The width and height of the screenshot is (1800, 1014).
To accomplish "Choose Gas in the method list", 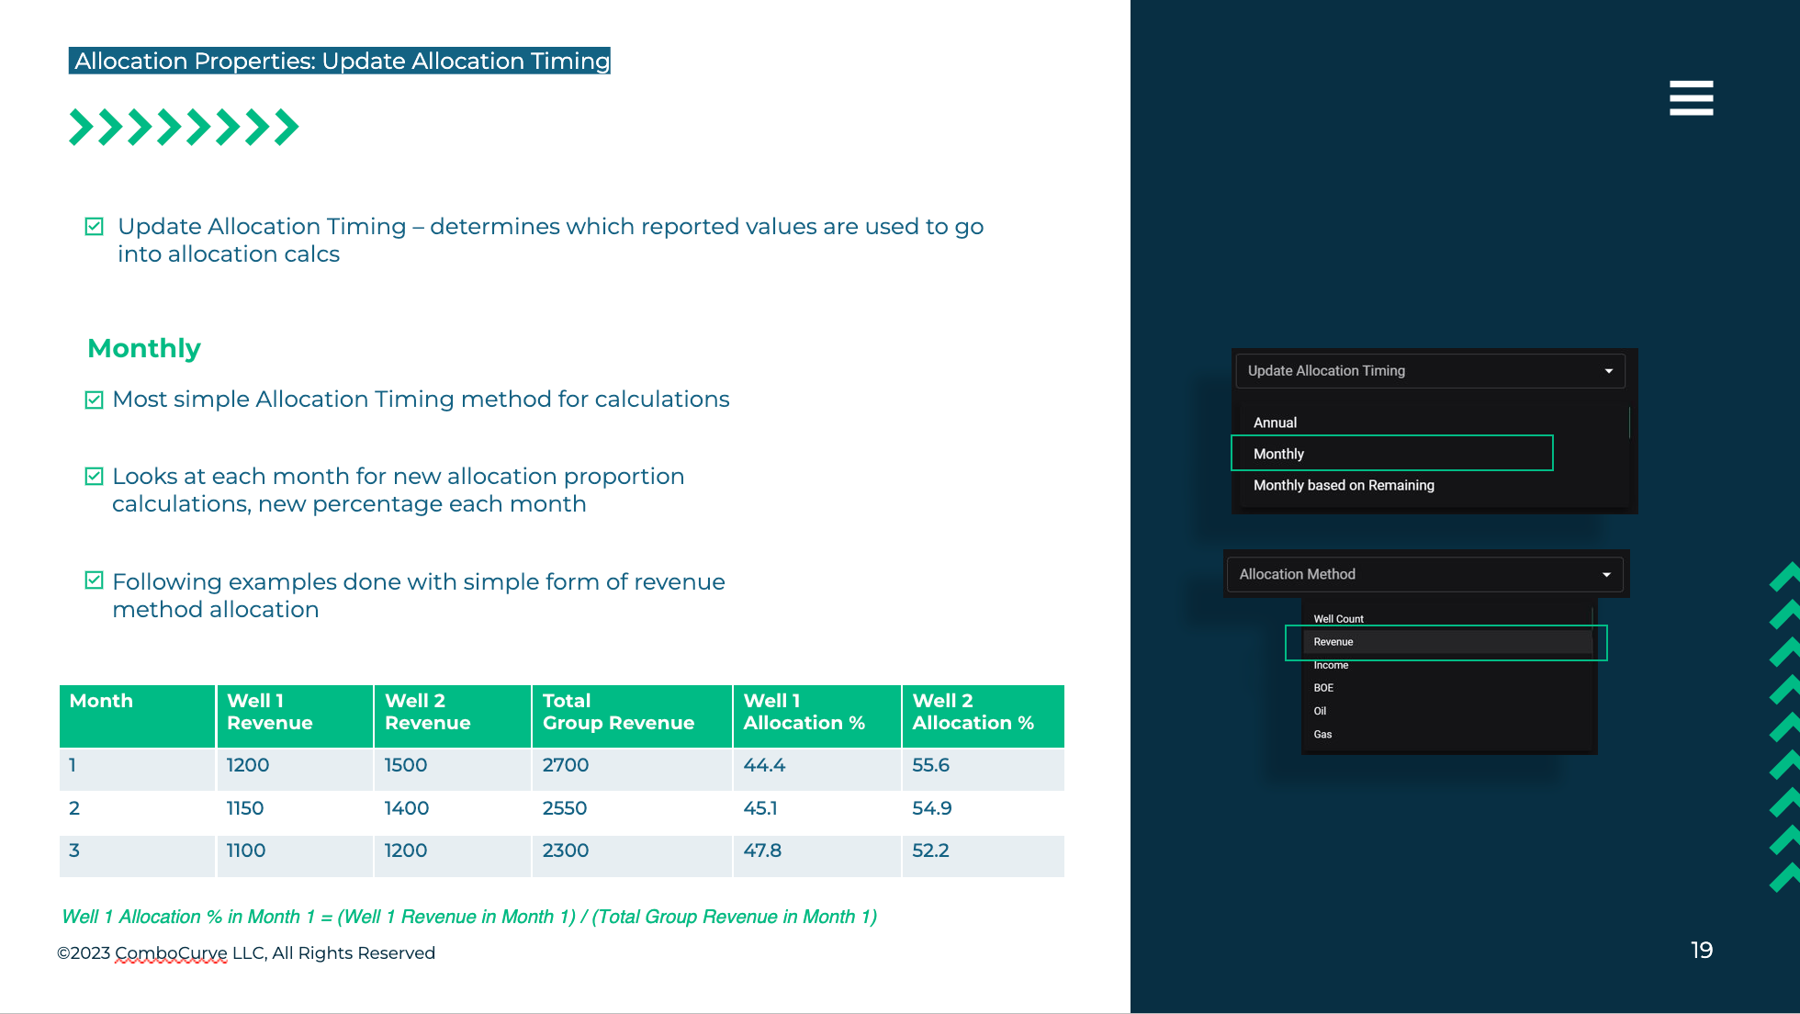I will (1322, 734).
